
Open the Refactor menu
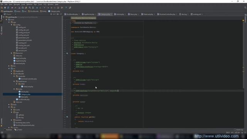pyautogui.click(x=29, y=4)
